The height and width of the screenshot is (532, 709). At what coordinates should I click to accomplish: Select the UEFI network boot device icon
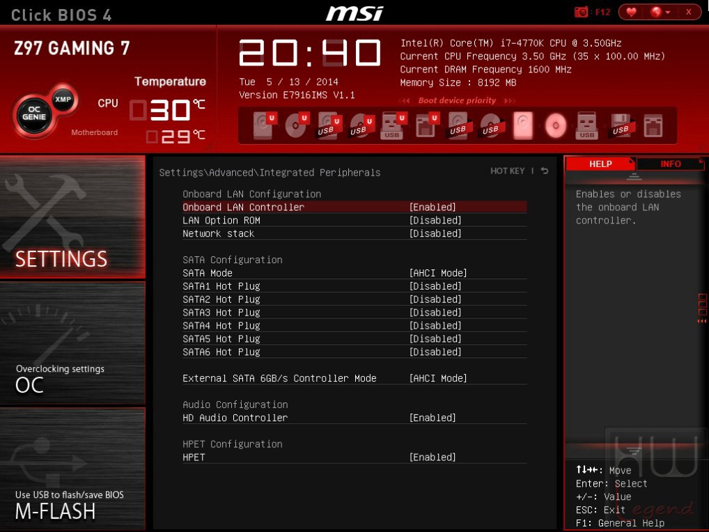(426, 125)
